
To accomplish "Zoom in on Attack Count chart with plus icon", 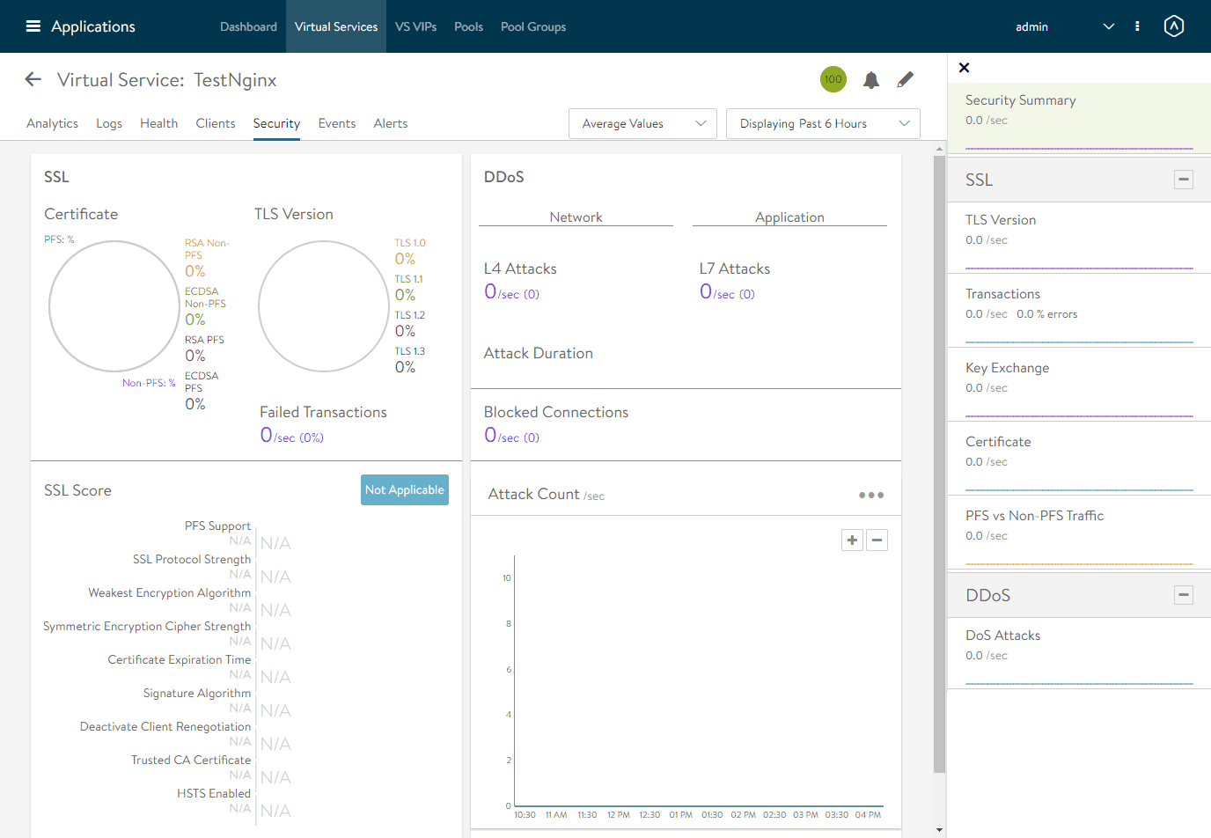I will pos(851,540).
